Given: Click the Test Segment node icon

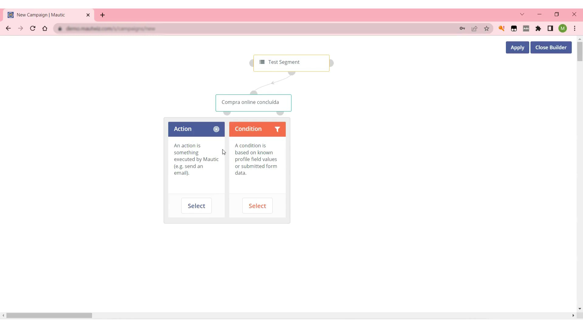Looking at the screenshot, I should (x=262, y=62).
